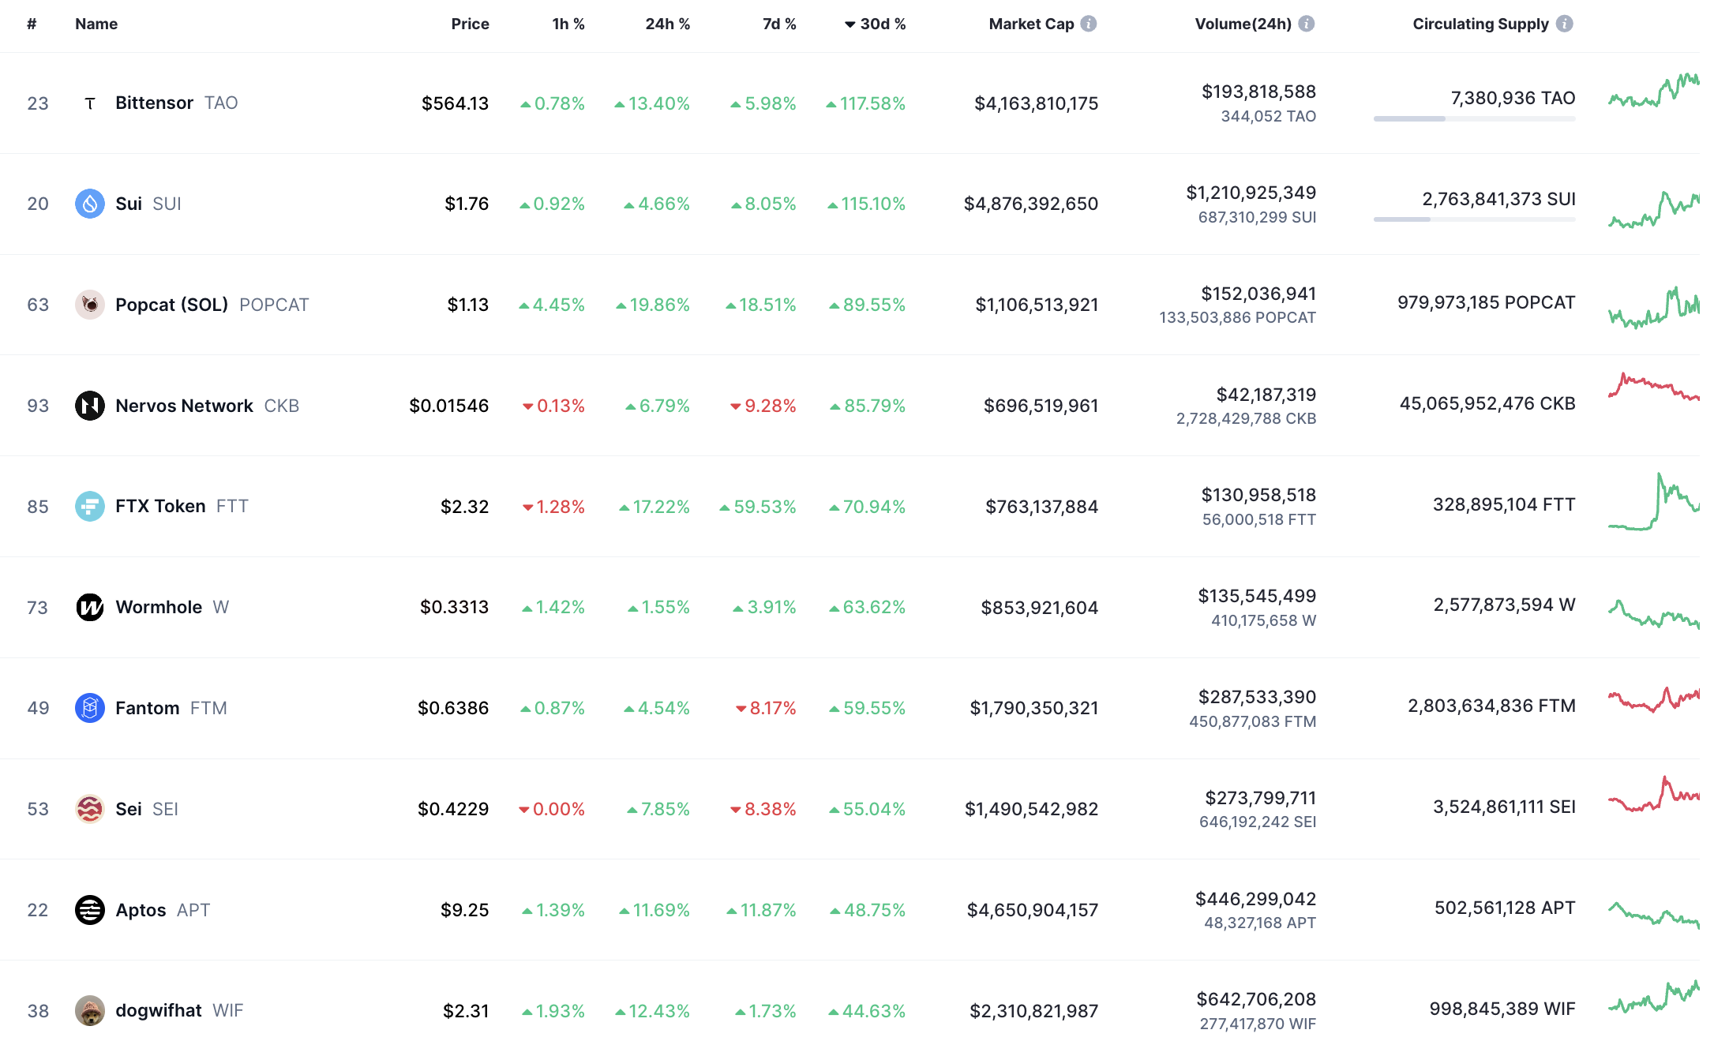Viewport: 1729px width, 1056px height.
Task: Click the Sui coin logo icon
Action: 90,204
